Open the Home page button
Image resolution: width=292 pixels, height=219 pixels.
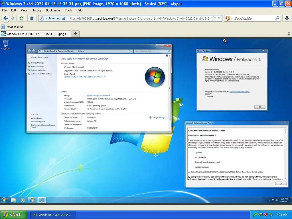click(x=32, y=18)
